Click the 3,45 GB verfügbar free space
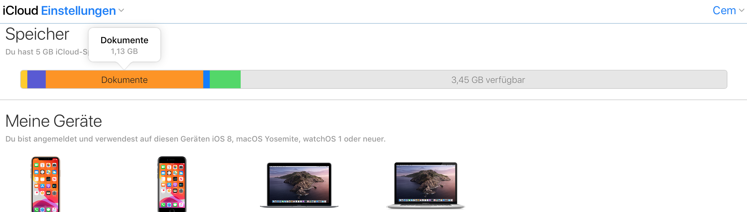The height and width of the screenshot is (212, 747). click(484, 79)
